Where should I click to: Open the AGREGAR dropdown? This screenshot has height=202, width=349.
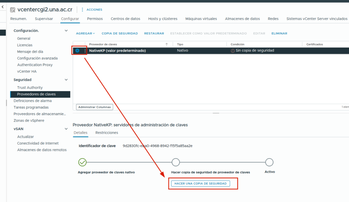(x=85, y=33)
